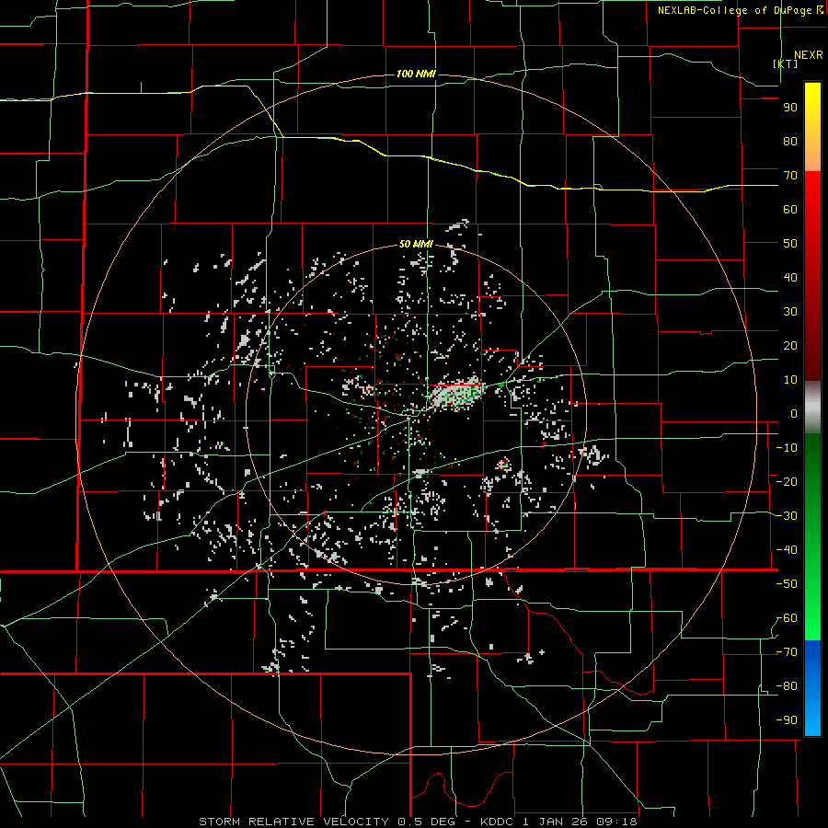The height and width of the screenshot is (828, 828).
Task: Click the -20 value on velocity scale
Action: point(787,481)
